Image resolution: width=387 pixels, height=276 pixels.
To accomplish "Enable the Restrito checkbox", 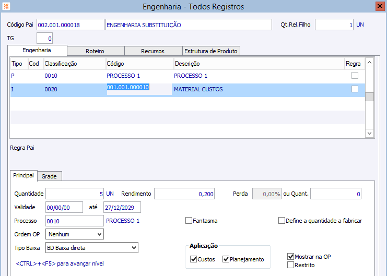I will point(291,265).
